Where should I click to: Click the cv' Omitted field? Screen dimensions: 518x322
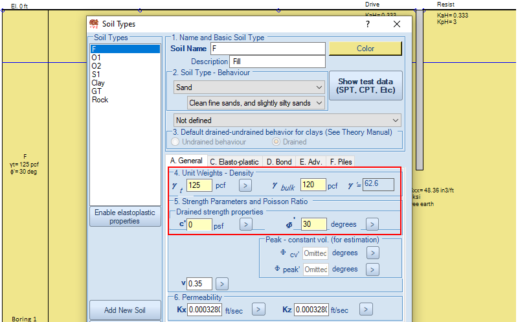[x=315, y=253]
